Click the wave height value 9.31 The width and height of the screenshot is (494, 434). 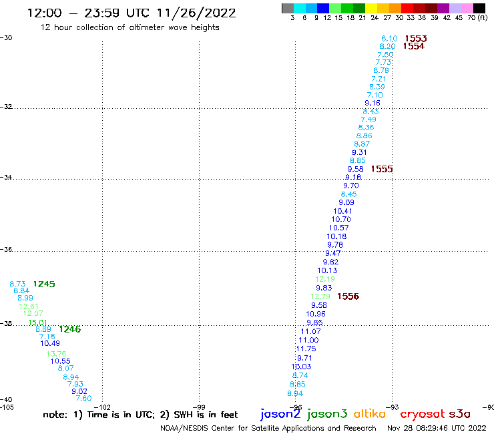pos(359,152)
